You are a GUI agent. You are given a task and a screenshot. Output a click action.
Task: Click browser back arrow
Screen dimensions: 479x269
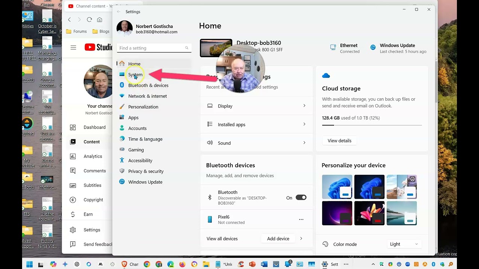coord(69,20)
